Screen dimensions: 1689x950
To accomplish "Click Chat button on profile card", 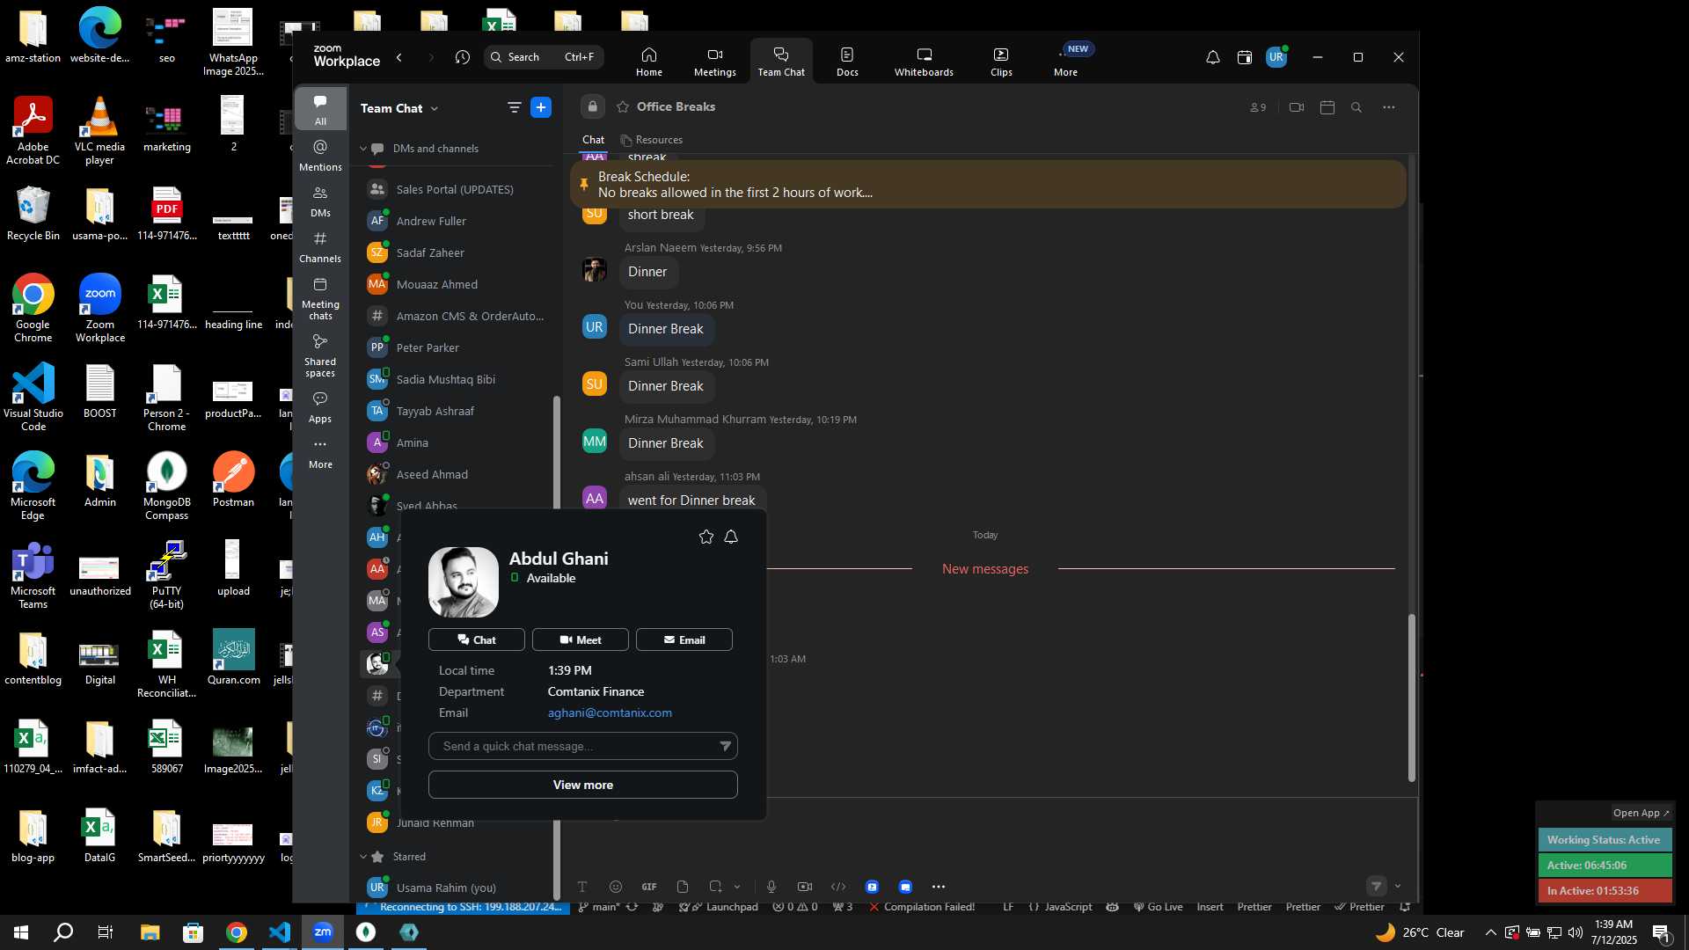I will [477, 639].
